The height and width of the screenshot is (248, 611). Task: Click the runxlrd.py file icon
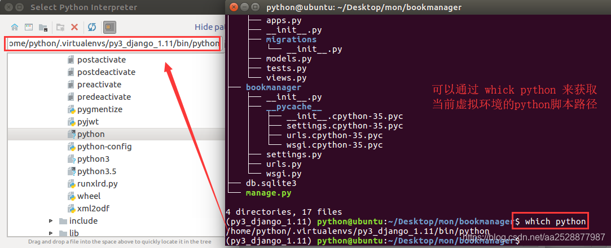click(71, 184)
